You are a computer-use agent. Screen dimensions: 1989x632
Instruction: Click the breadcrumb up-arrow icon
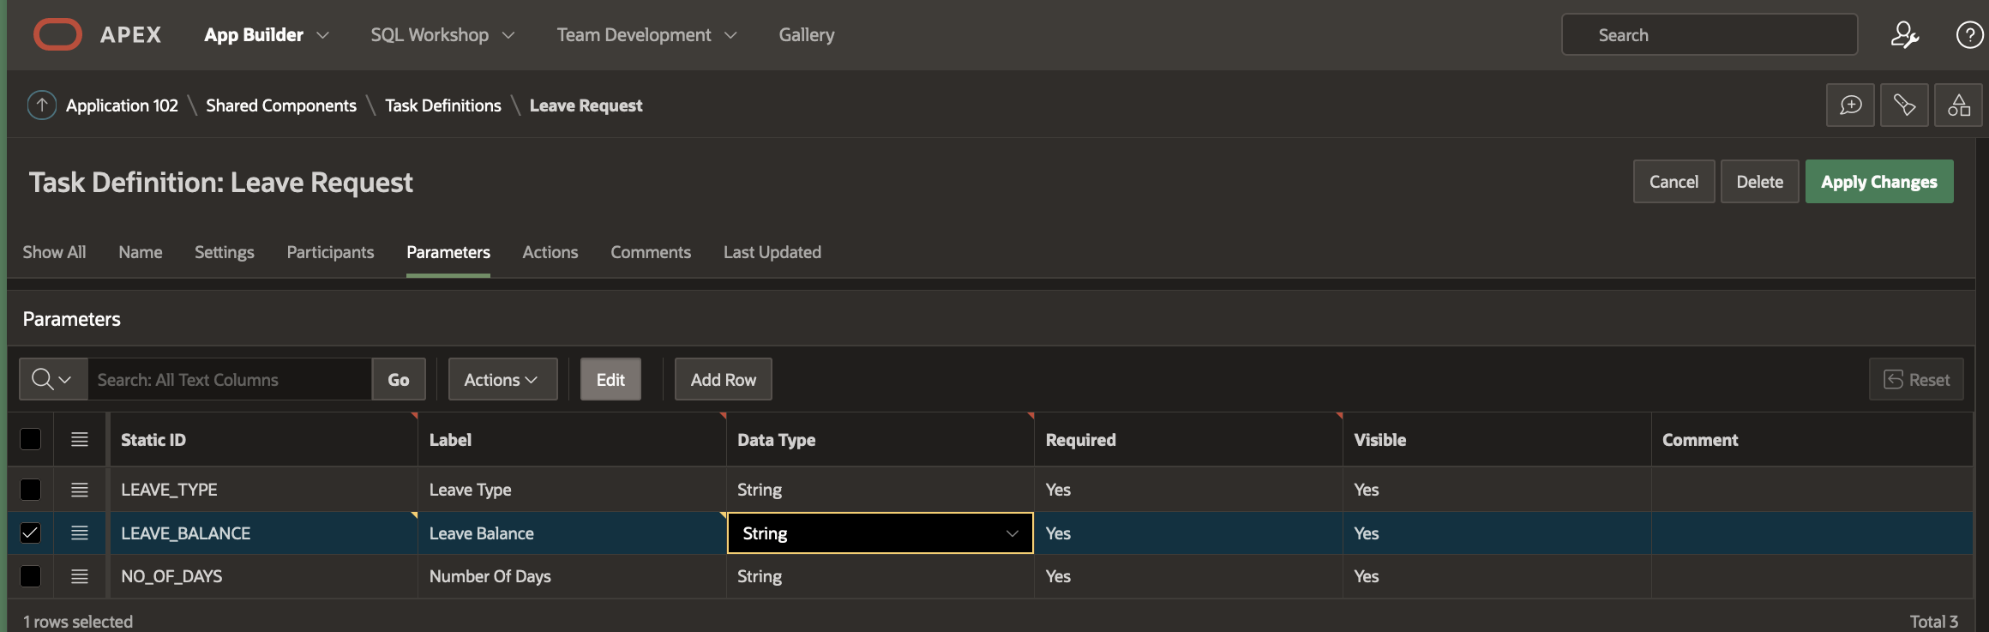(x=41, y=105)
